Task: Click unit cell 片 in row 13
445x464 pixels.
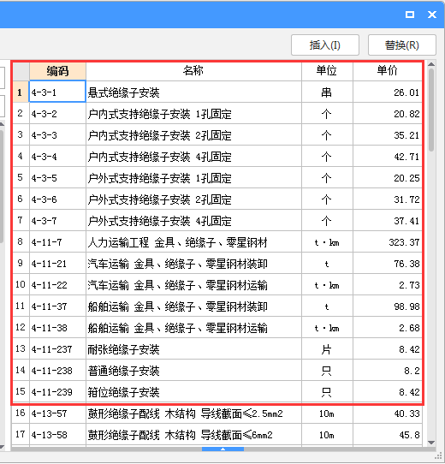Action: [x=327, y=349]
